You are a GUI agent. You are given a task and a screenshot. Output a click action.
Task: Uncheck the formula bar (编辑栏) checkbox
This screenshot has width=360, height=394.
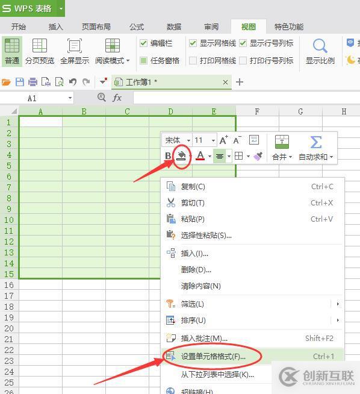143,43
